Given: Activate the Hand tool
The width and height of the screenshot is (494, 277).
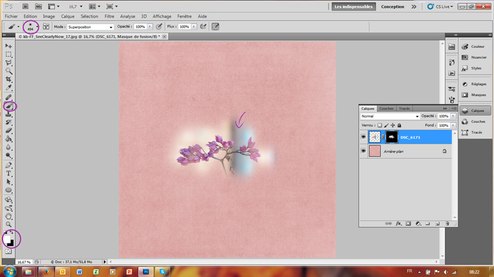Looking at the screenshot, I should pos(9,216).
